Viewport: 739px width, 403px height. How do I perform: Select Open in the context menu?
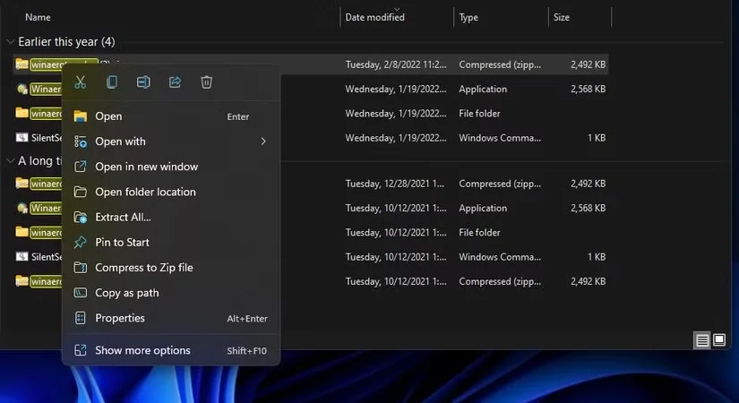[108, 116]
